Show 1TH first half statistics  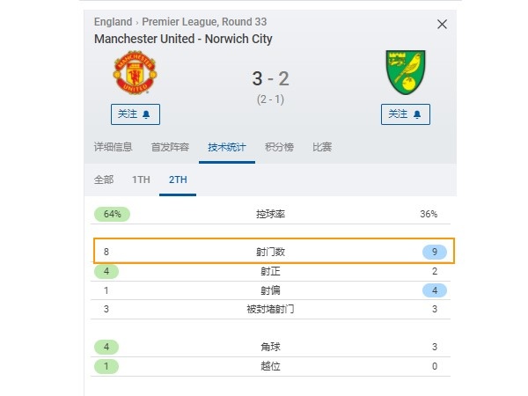(141, 180)
